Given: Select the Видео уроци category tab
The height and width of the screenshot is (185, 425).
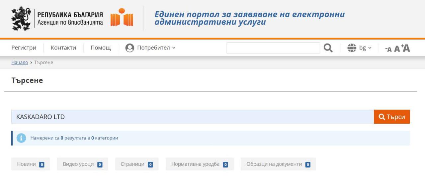Looking at the screenshot, I should (82, 164).
